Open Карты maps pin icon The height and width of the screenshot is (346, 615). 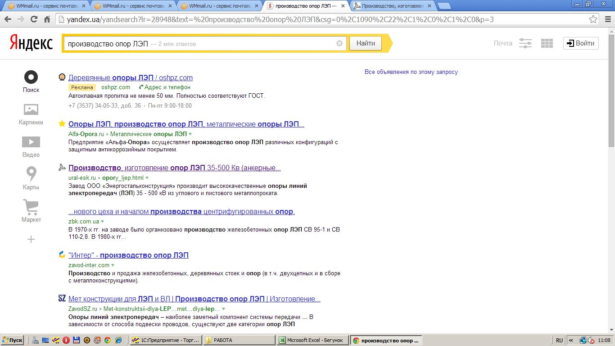pos(31,174)
